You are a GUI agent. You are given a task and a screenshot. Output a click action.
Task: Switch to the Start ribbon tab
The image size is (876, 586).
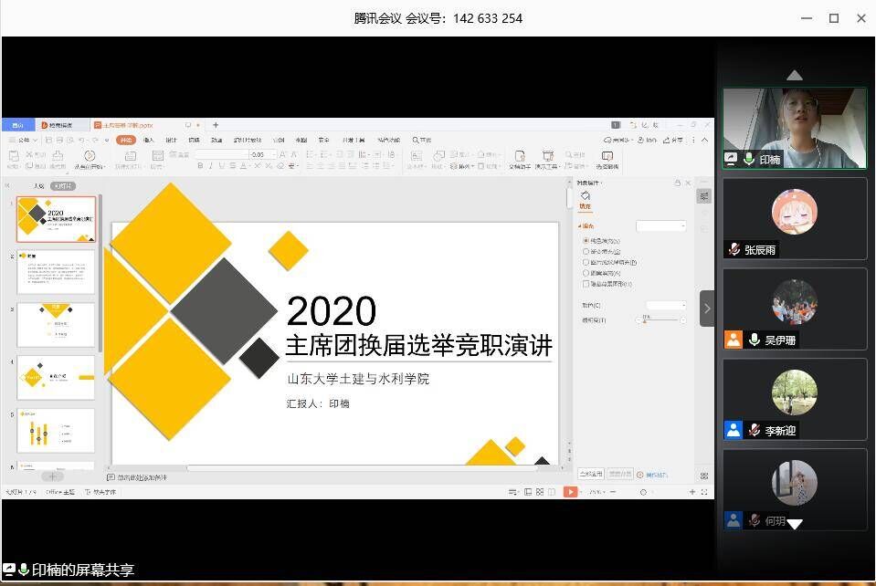(x=125, y=140)
